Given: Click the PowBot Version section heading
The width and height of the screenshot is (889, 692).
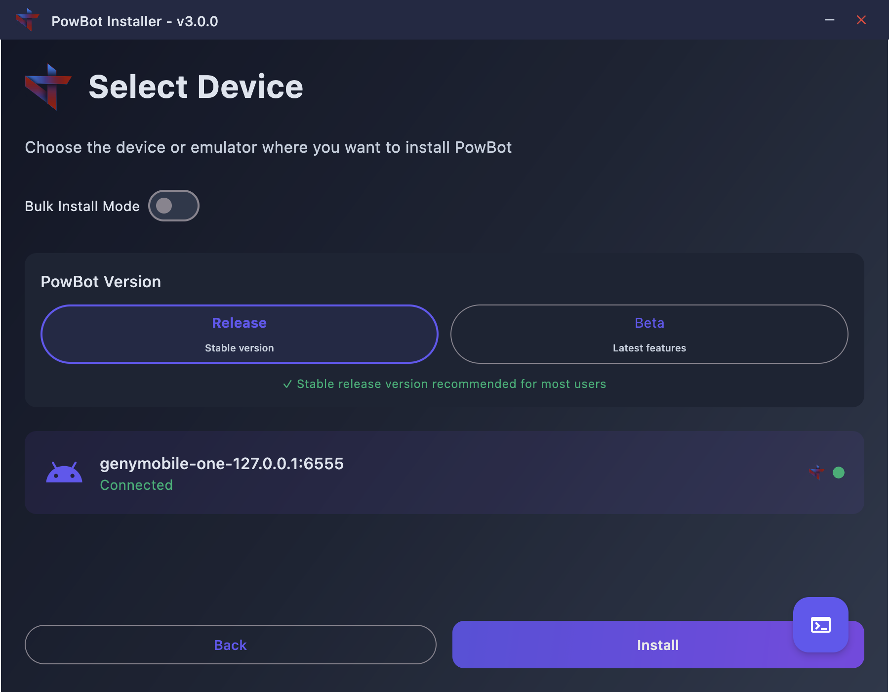Looking at the screenshot, I should coord(101,282).
